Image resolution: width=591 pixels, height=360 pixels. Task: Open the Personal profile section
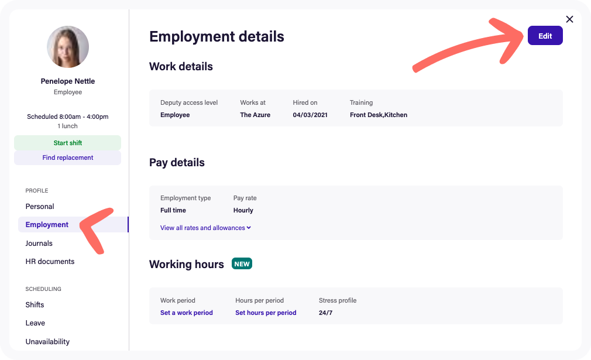pyautogui.click(x=40, y=207)
